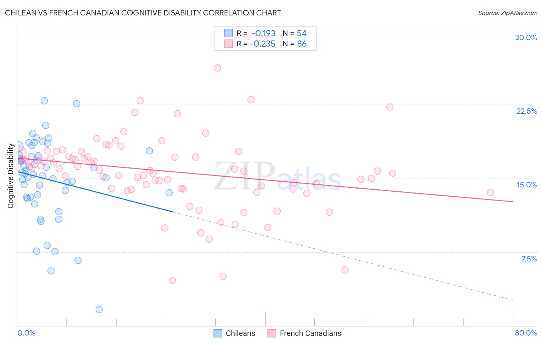Screen dimensions: 542x344
Task: Click the French Canadians pink legend swatch
Action: point(272,333)
